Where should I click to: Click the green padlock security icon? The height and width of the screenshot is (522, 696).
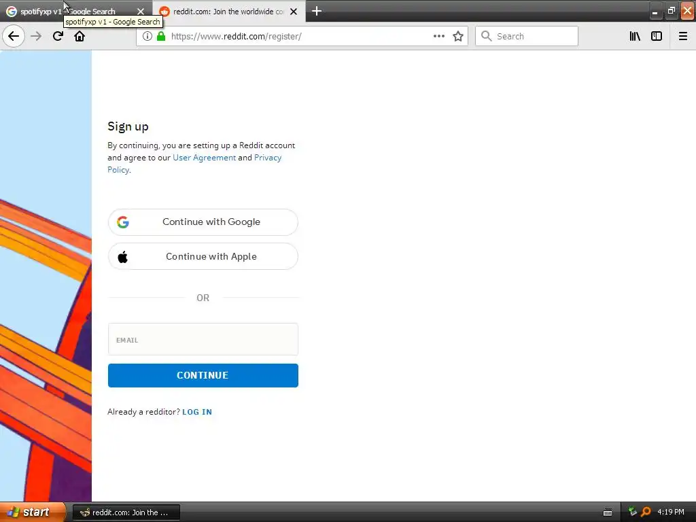coord(161,37)
